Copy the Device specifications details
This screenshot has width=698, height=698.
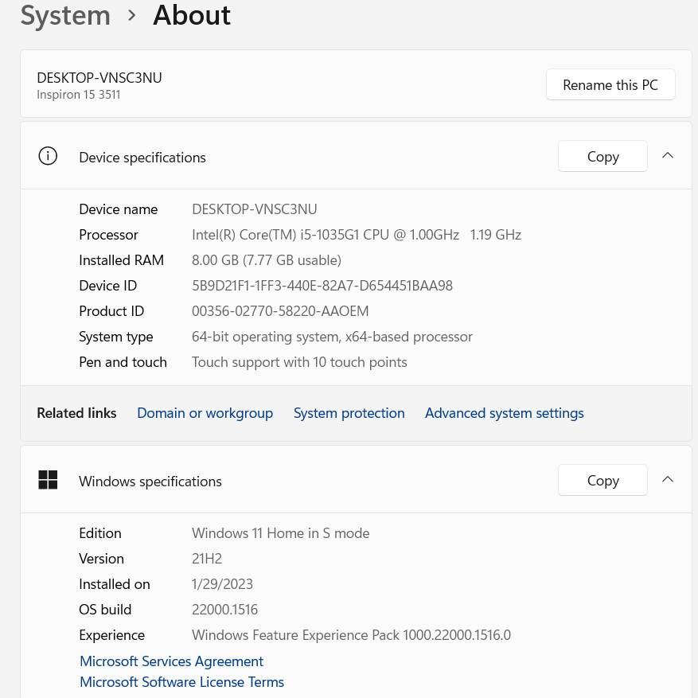click(602, 156)
